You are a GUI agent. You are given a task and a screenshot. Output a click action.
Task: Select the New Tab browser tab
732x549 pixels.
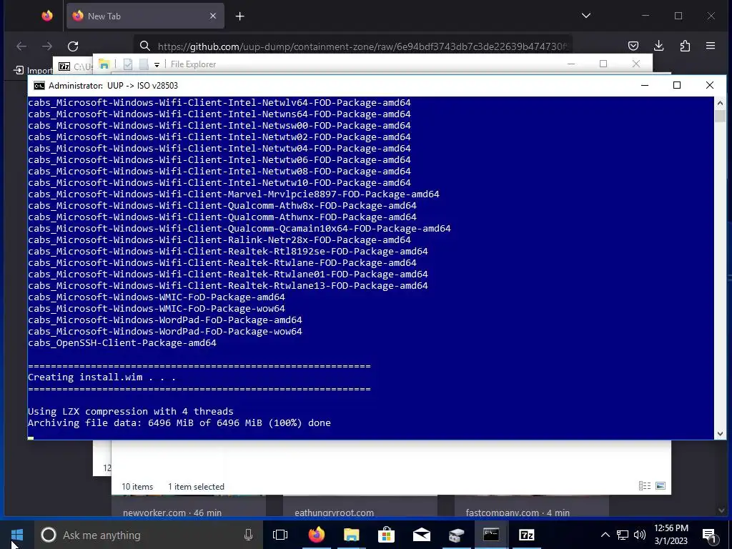145,16
